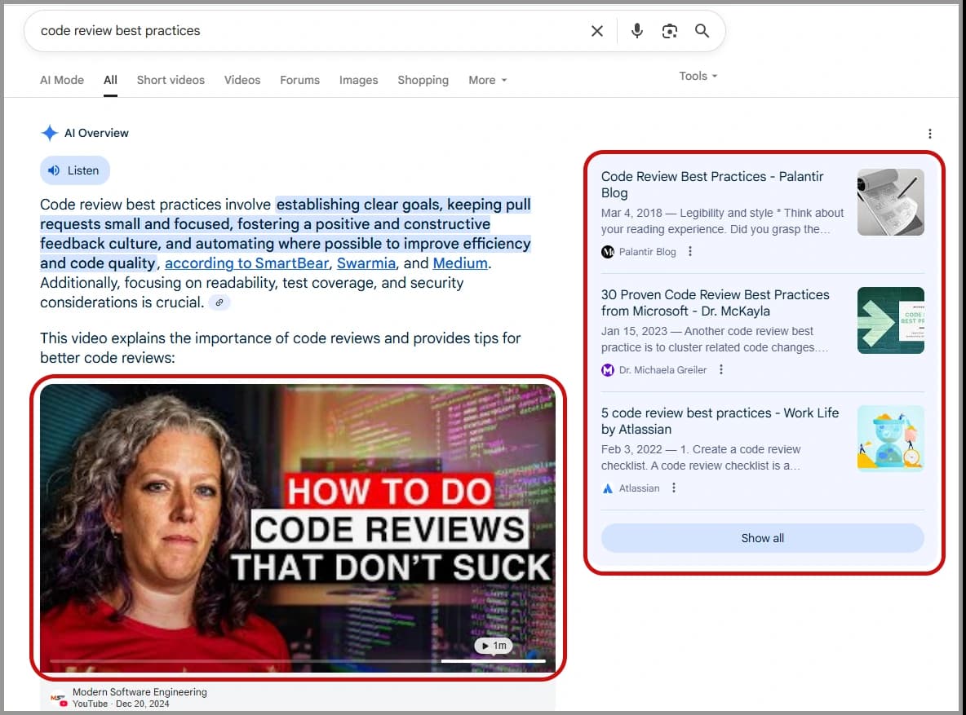The height and width of the screenshot is (715, 966).
Task: Open Google Lens image search icon
Action: 670,31
